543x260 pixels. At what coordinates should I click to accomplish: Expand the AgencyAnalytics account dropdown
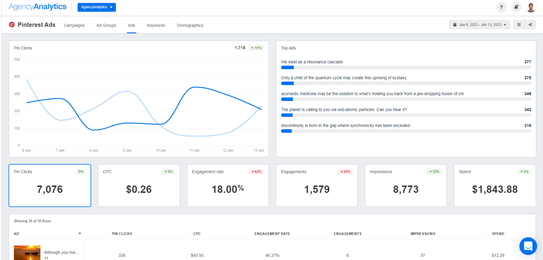(x=96, y=7)
